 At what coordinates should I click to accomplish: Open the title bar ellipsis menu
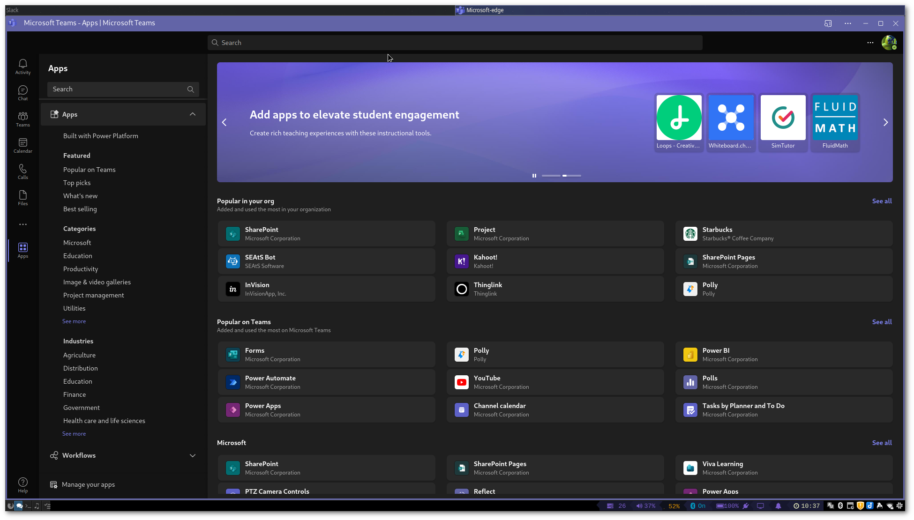(847, 23)
